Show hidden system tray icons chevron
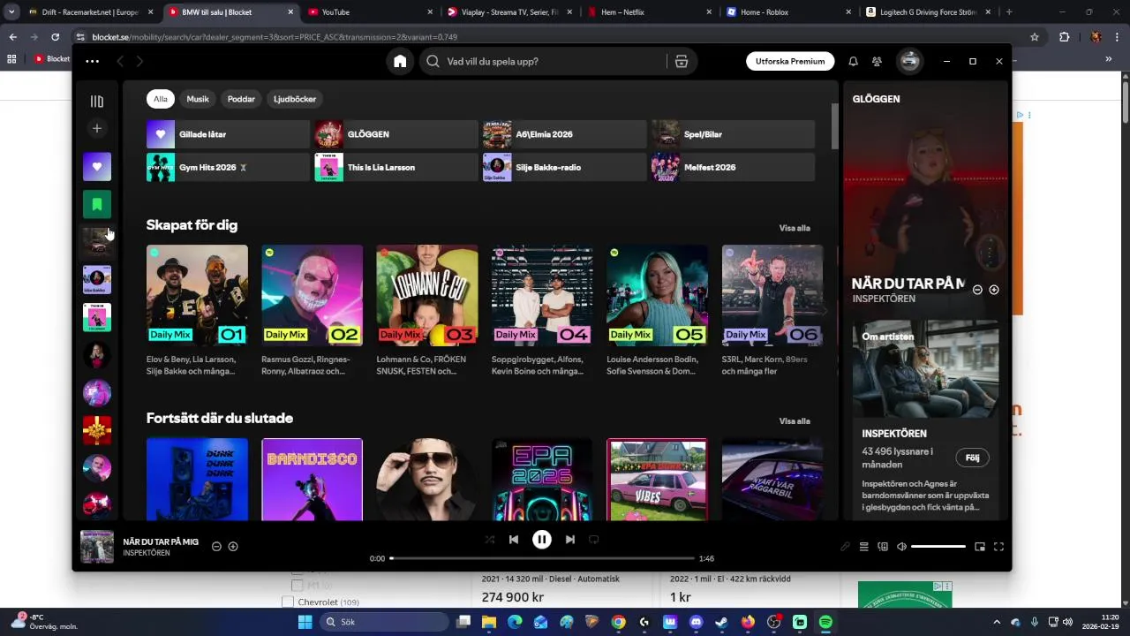 tap(997, 622)
